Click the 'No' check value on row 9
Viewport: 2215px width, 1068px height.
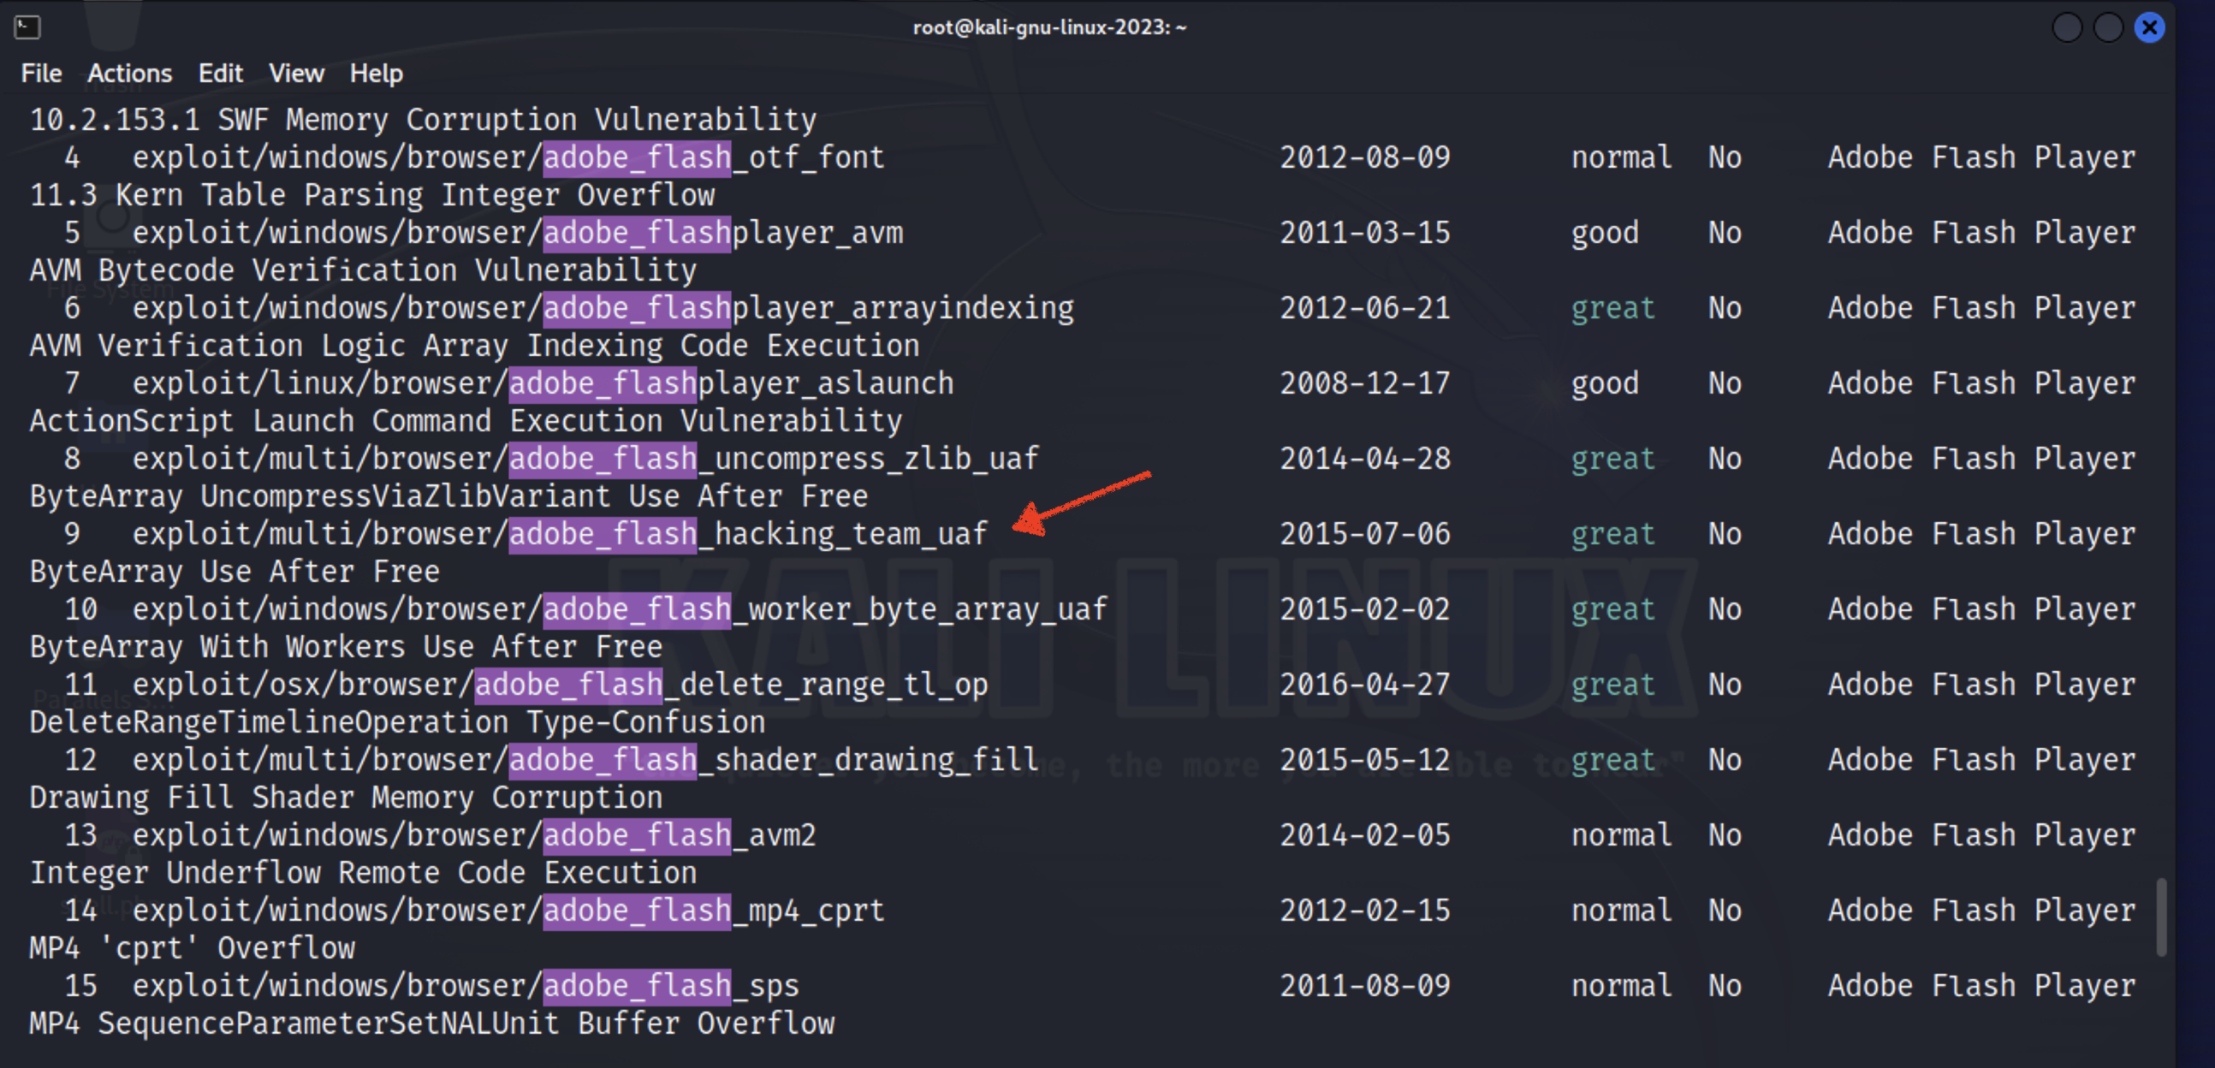pos(1725,534)
